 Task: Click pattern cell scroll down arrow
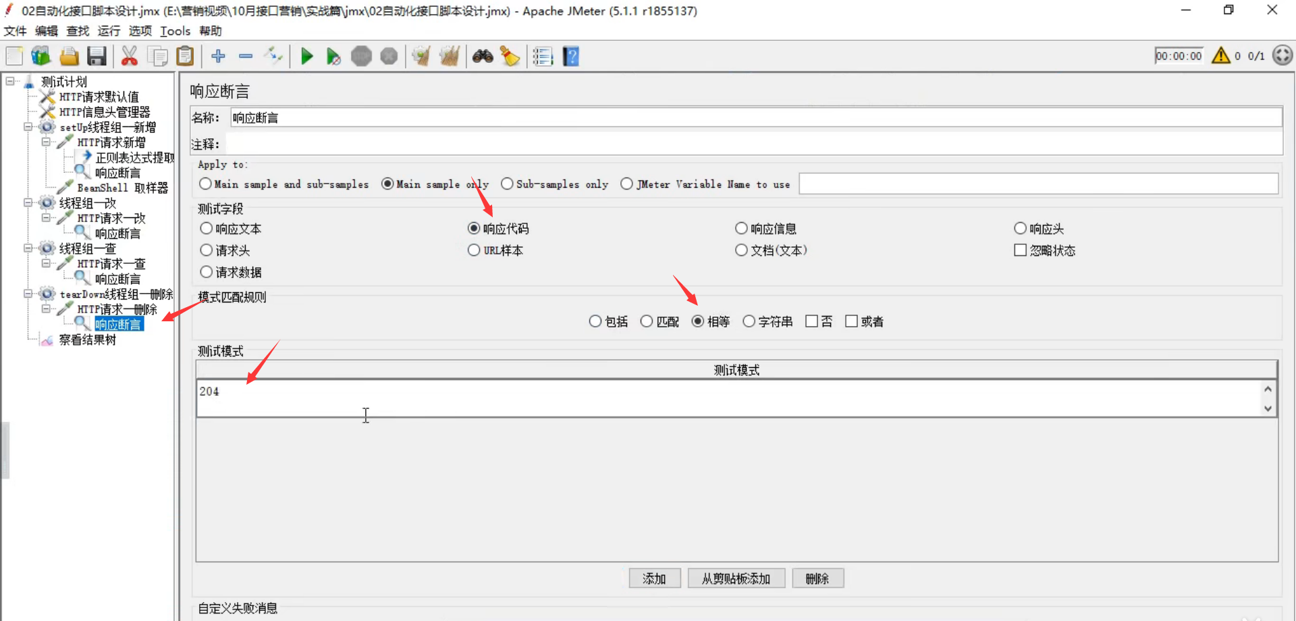tap(1268, 408)
